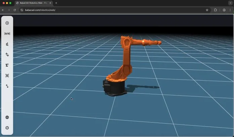Reload the babacad.com page
234x137 pixels.
(15, 10)
